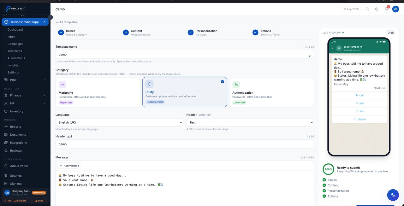Click the Admin Panel shield icon
This screenshot has height=206, width=404.
[6, 166]
